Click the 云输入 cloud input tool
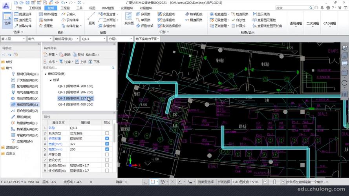 69,14
